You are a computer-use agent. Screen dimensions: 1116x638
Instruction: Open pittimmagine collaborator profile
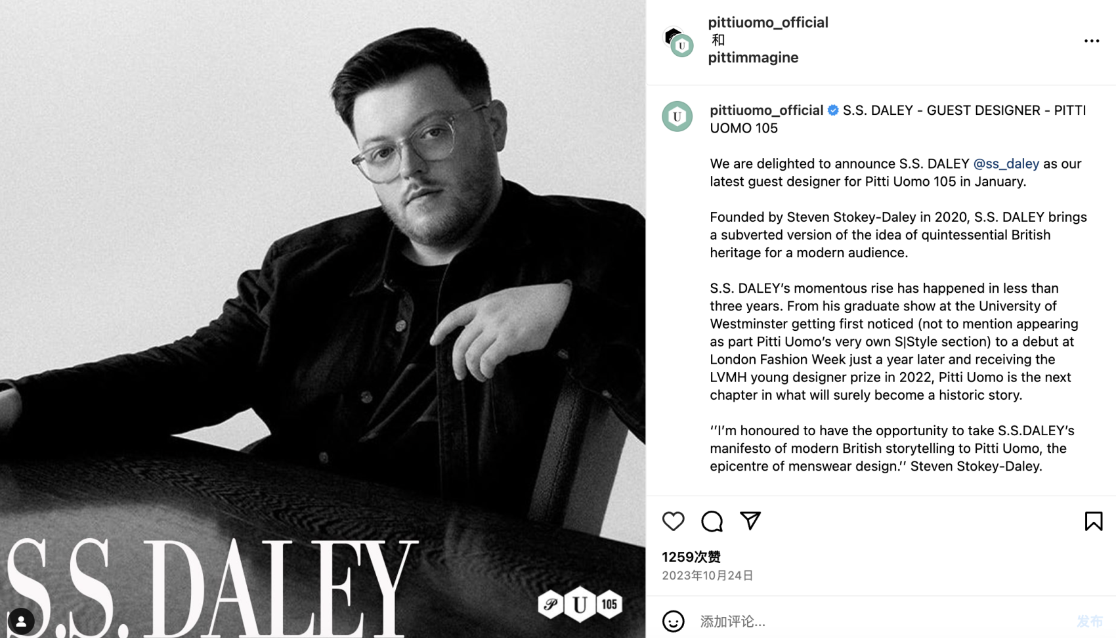pos(753,58)
